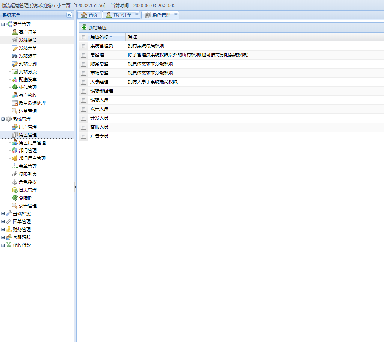
Task: Click the 权限列表 paperclip icon
Action: 14,174
